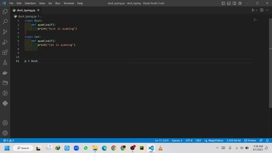Image resolution: width=272 pixels, height=153 pixels.
Task: Click line number 11 in the gutter
Action: point(17,61)
